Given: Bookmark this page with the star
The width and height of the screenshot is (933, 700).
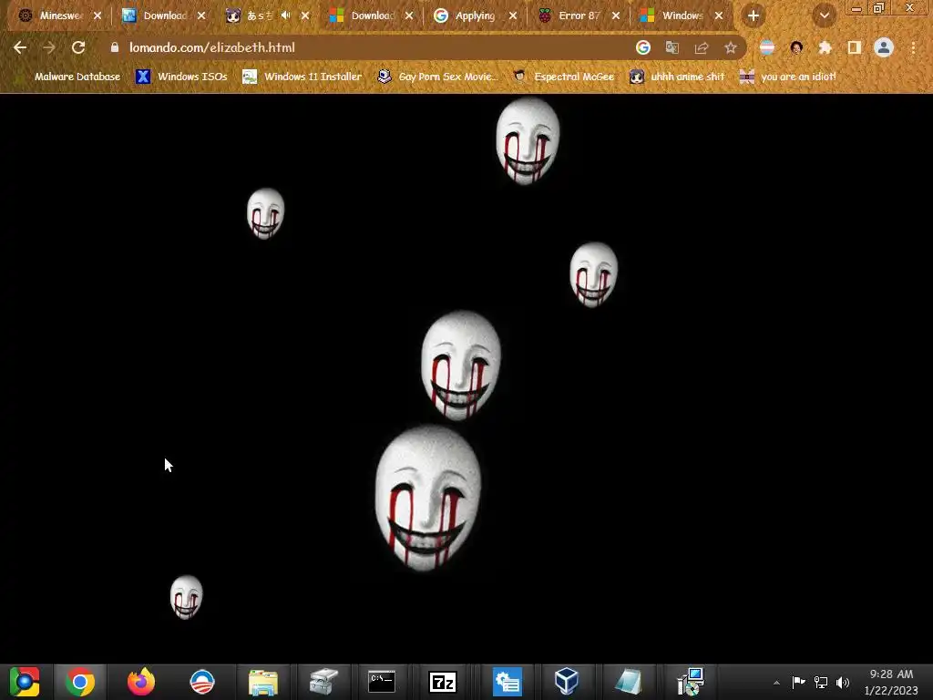Looking at the screenshot, I should click(x=731, y=47).
